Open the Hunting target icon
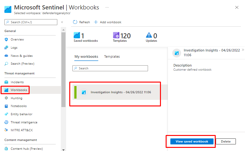 coord(6,98)
